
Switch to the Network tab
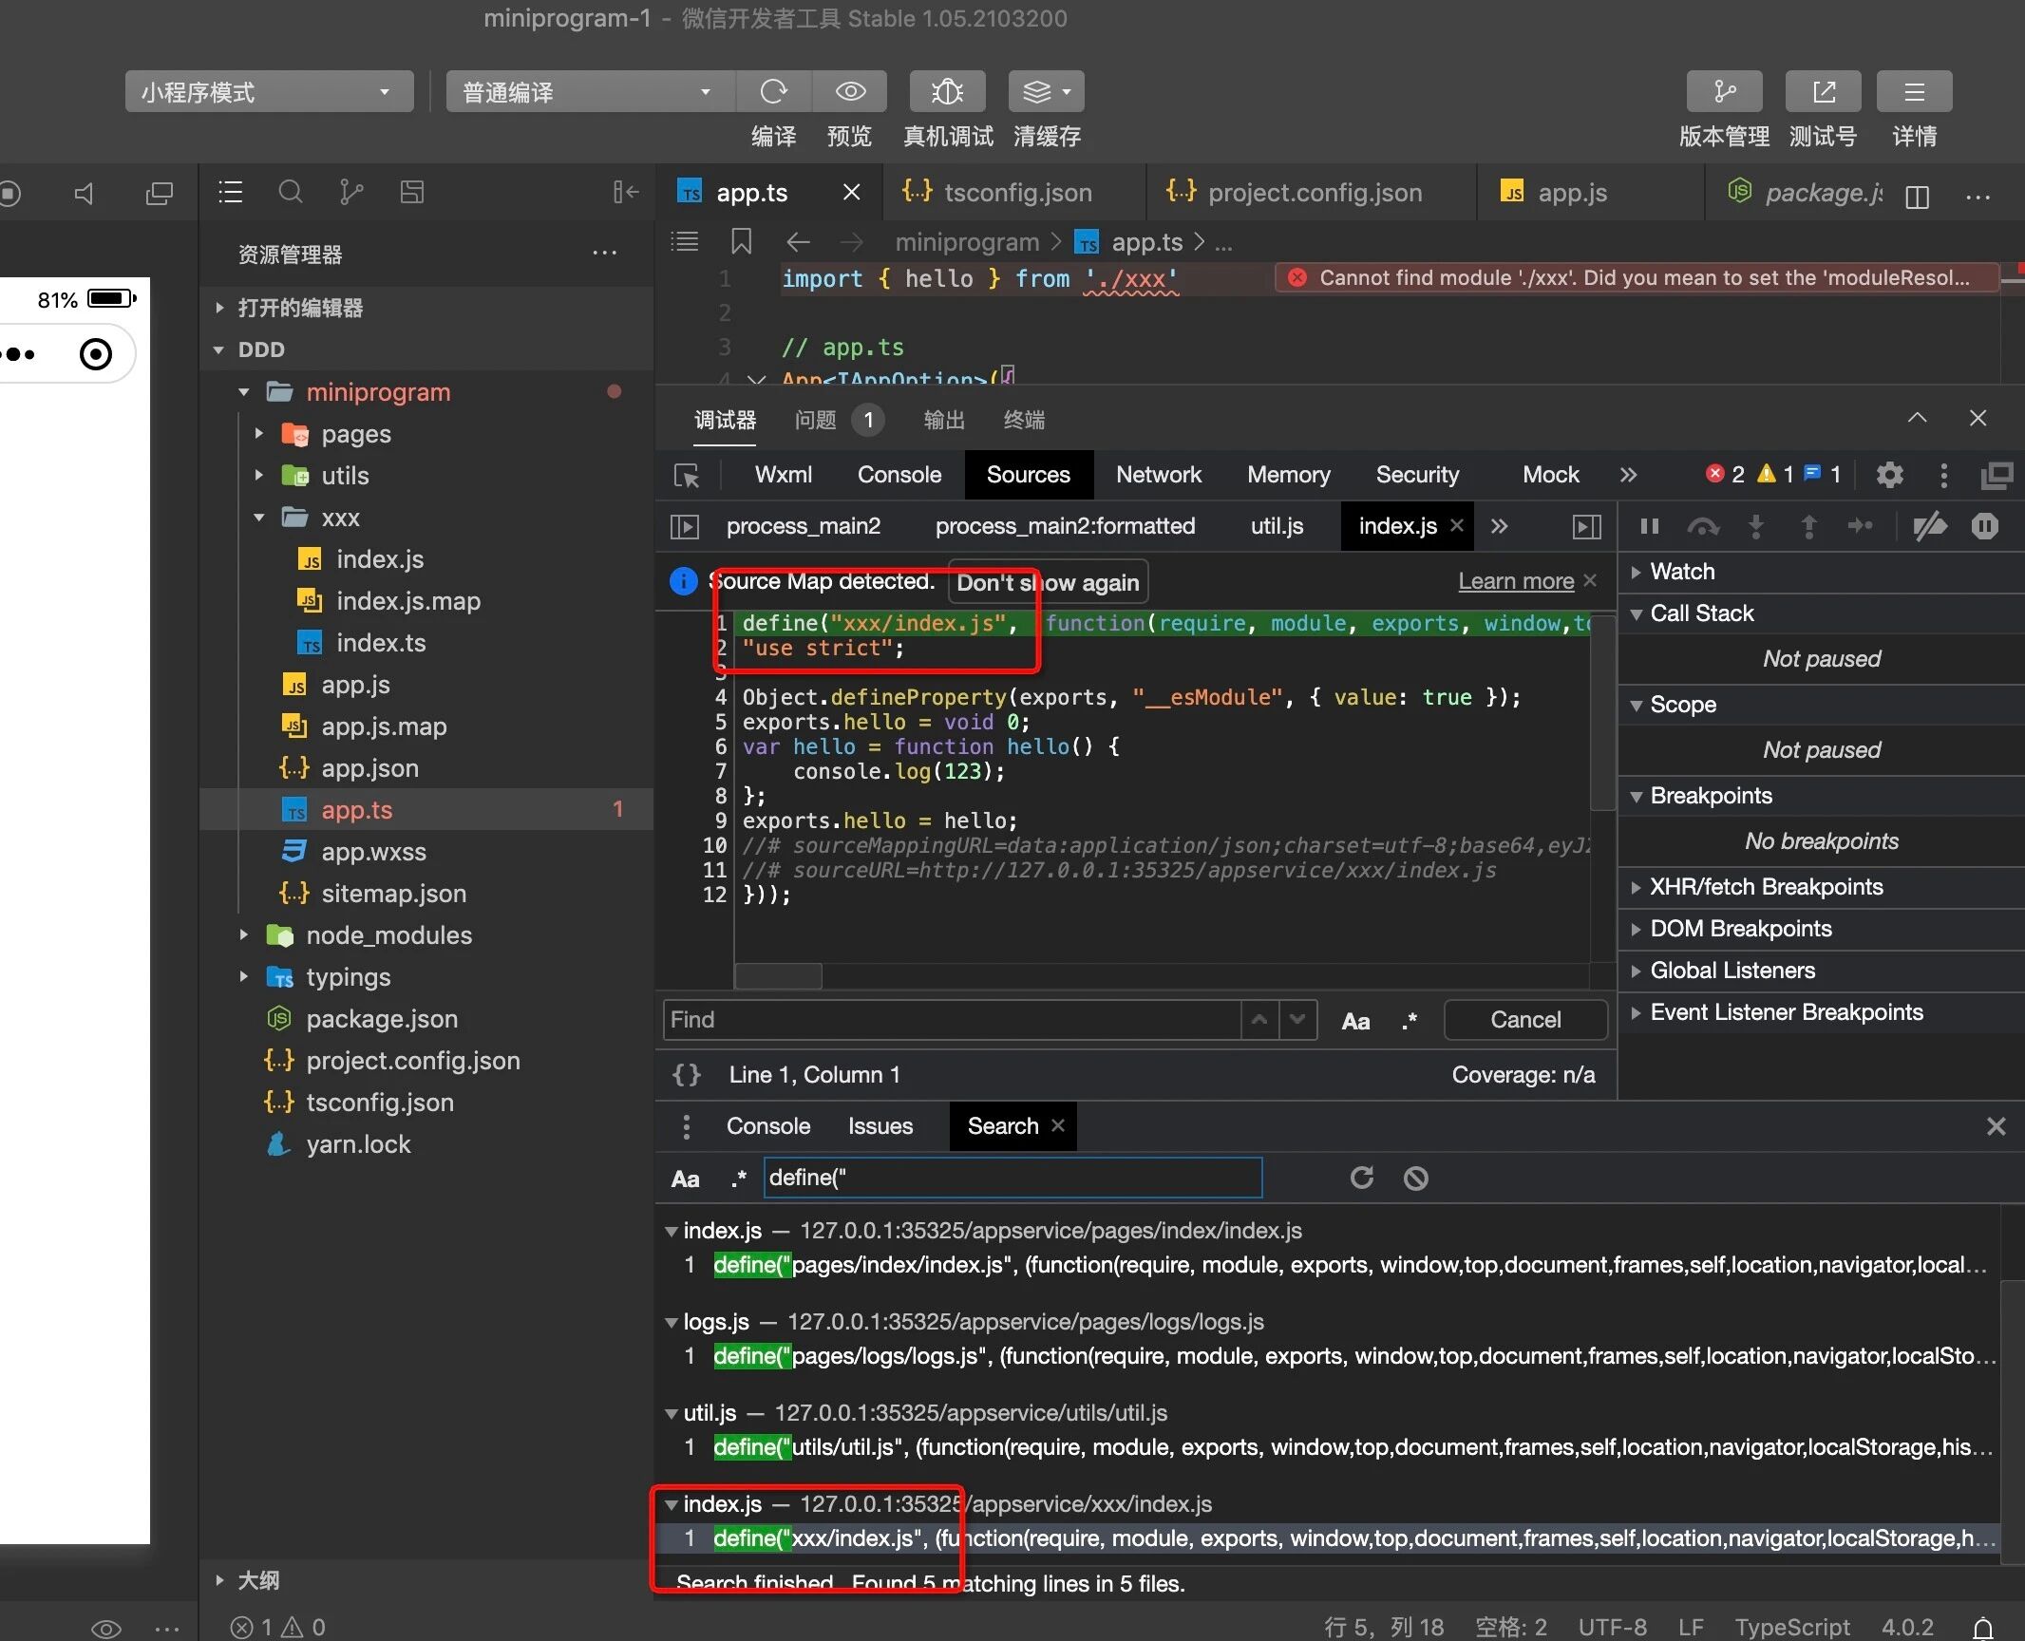[x=1158, y=475]
